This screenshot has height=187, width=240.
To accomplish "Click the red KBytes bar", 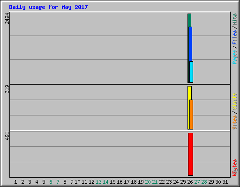I will 190,154.
